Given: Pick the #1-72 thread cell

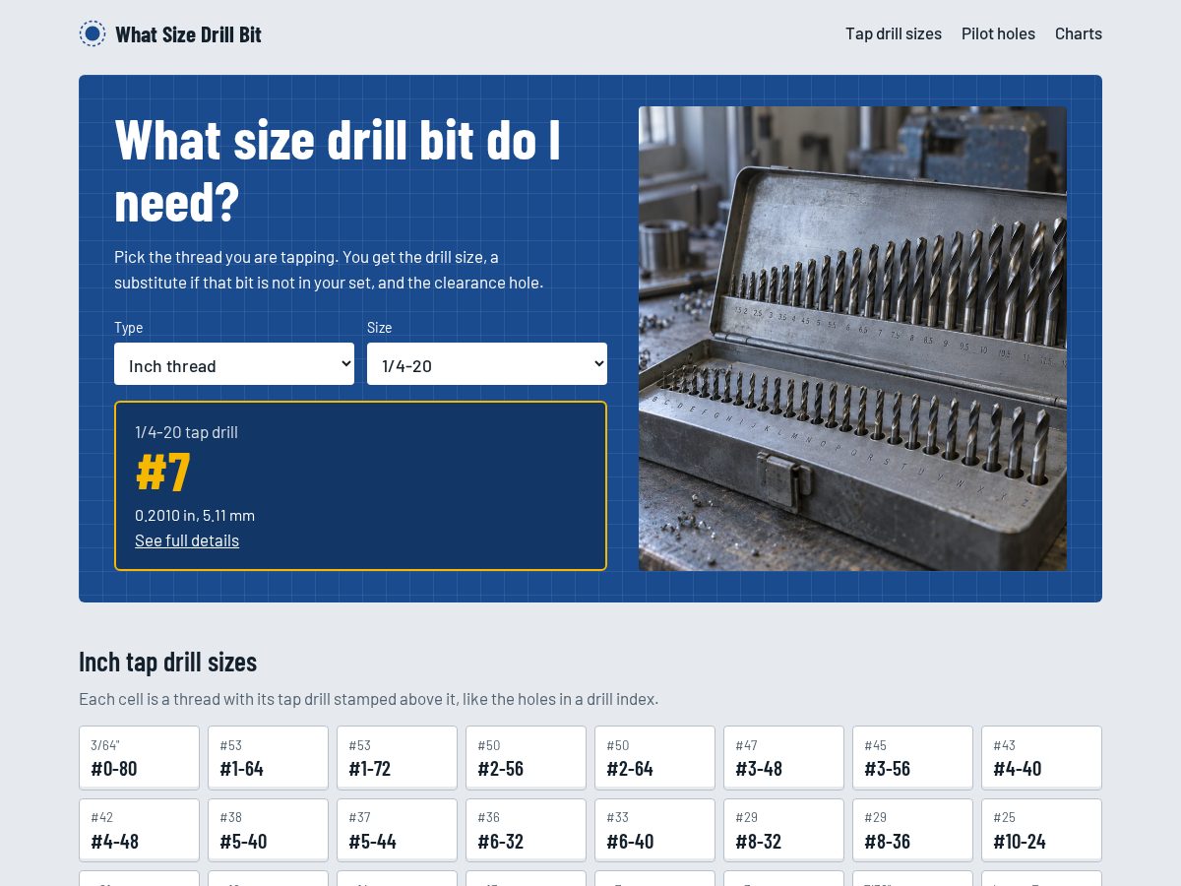Looking at the screenshot, I should [397, 758].
